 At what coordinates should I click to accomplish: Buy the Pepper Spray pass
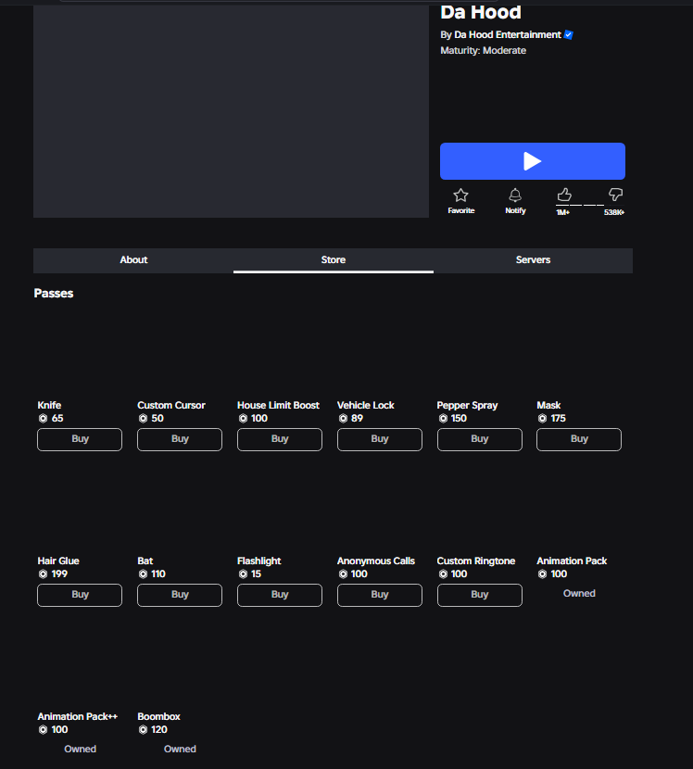click(x=480, y=439)
